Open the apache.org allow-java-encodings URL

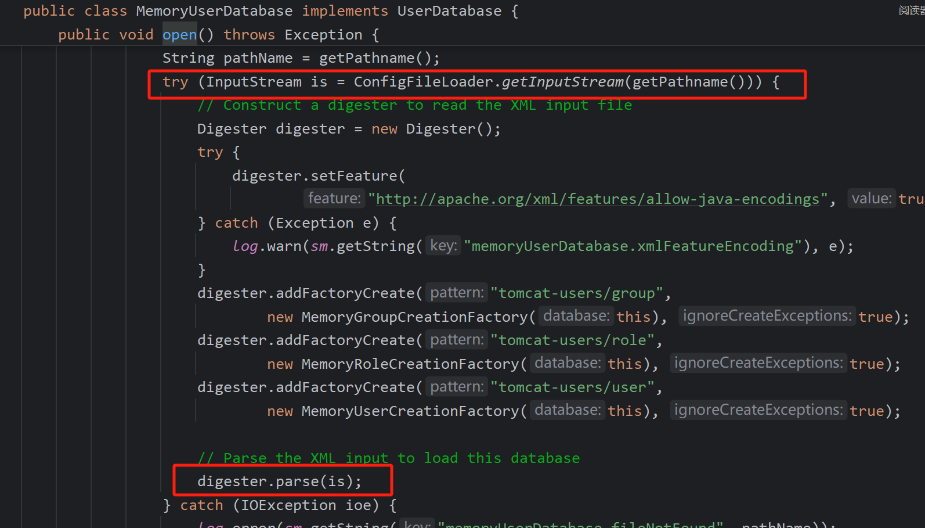click(x=598, y=199)
